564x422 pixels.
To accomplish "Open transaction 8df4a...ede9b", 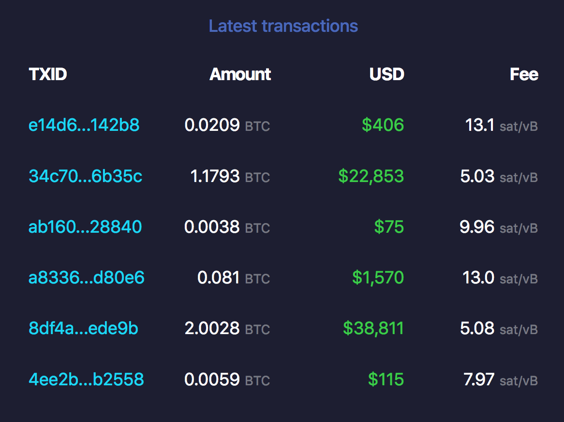I will click(x=83, y=328).
